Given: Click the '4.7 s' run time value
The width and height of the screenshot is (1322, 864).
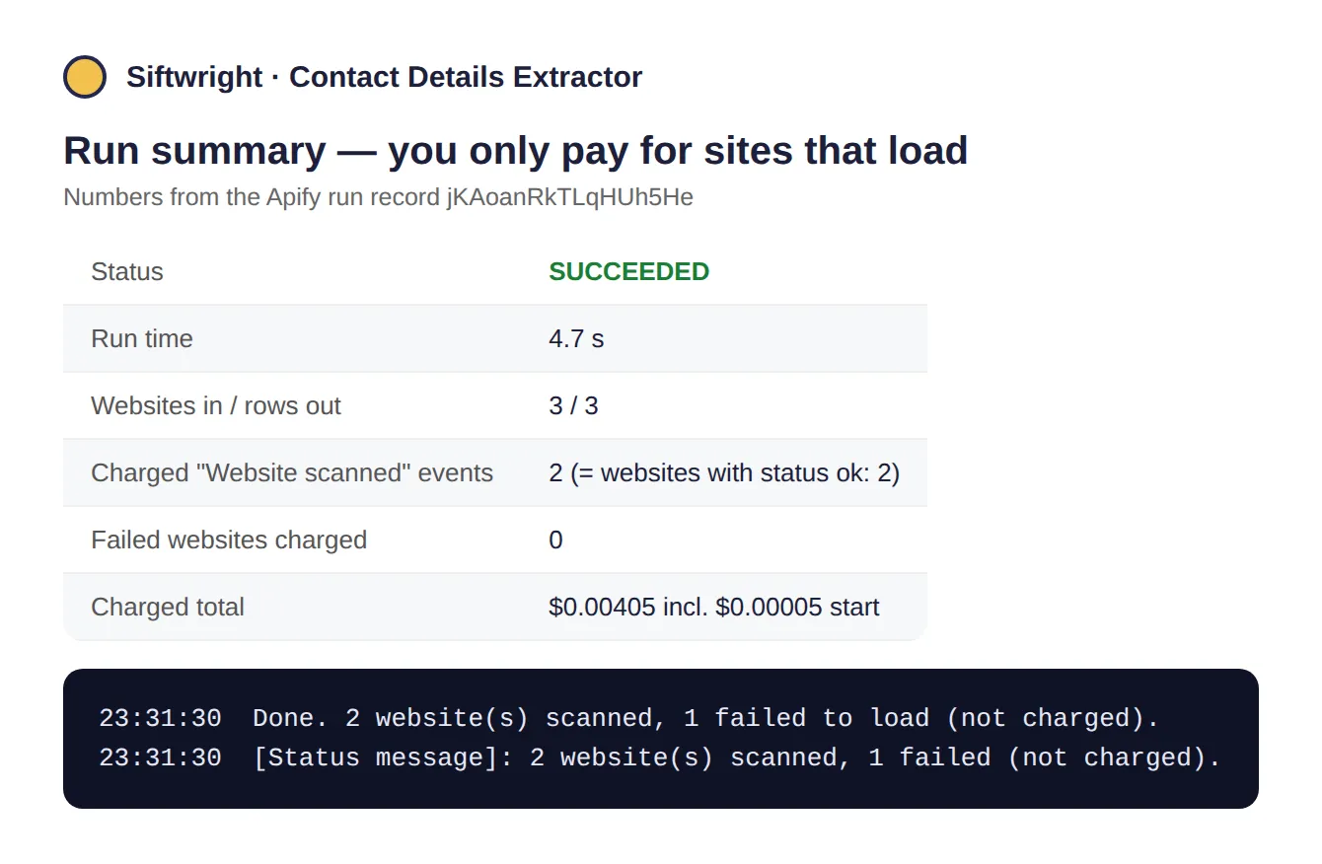Looking at the screenshot, I should 576,338.
